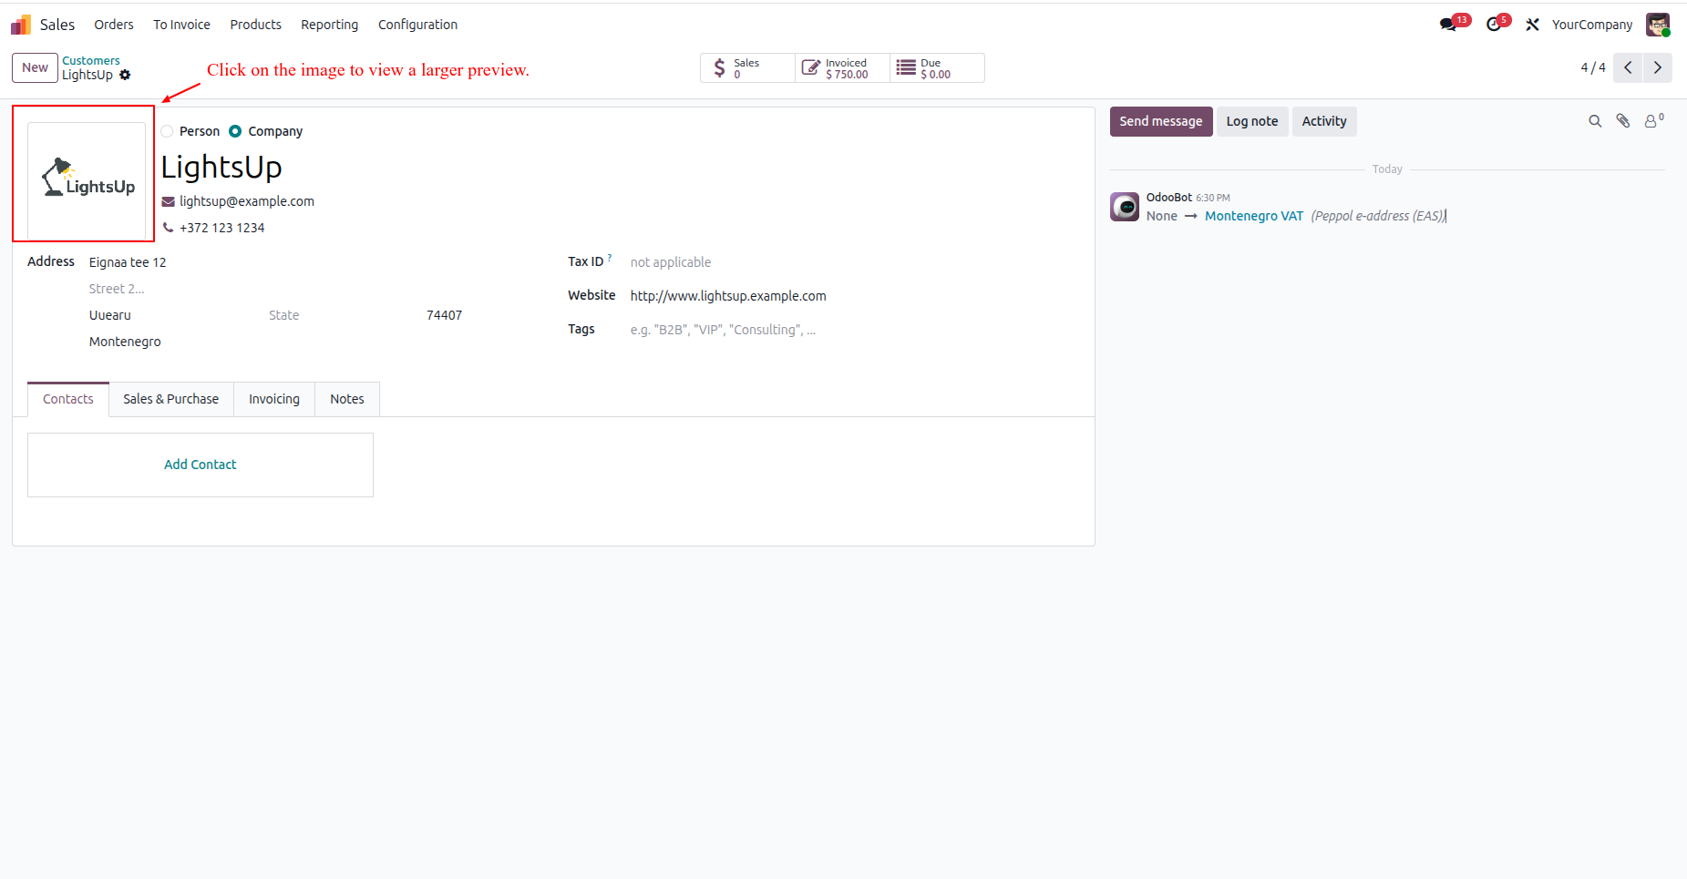
Task: Click the paperclip attachments icon
Action: pyautogui.click(x=1623, y=121)
